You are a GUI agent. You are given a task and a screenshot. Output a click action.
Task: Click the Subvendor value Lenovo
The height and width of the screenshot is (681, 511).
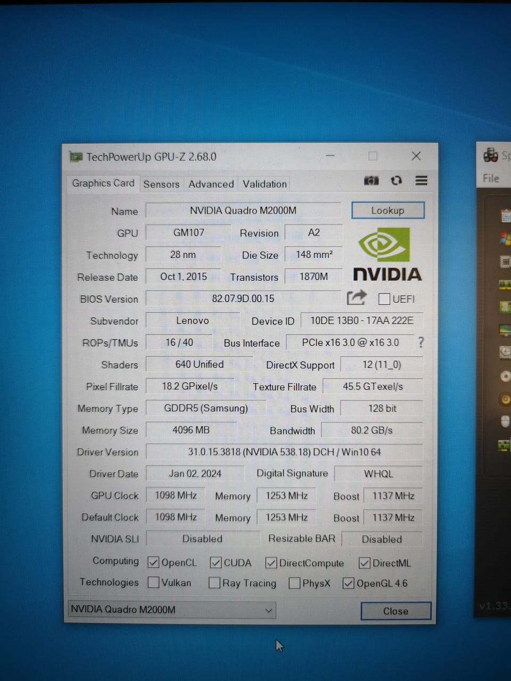pyautogui.click(x=193, y=320)
